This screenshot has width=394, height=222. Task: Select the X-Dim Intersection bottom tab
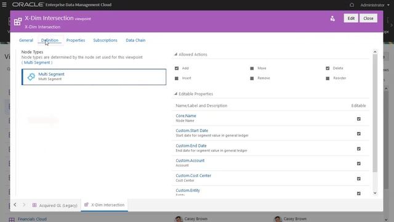point(105,205)
